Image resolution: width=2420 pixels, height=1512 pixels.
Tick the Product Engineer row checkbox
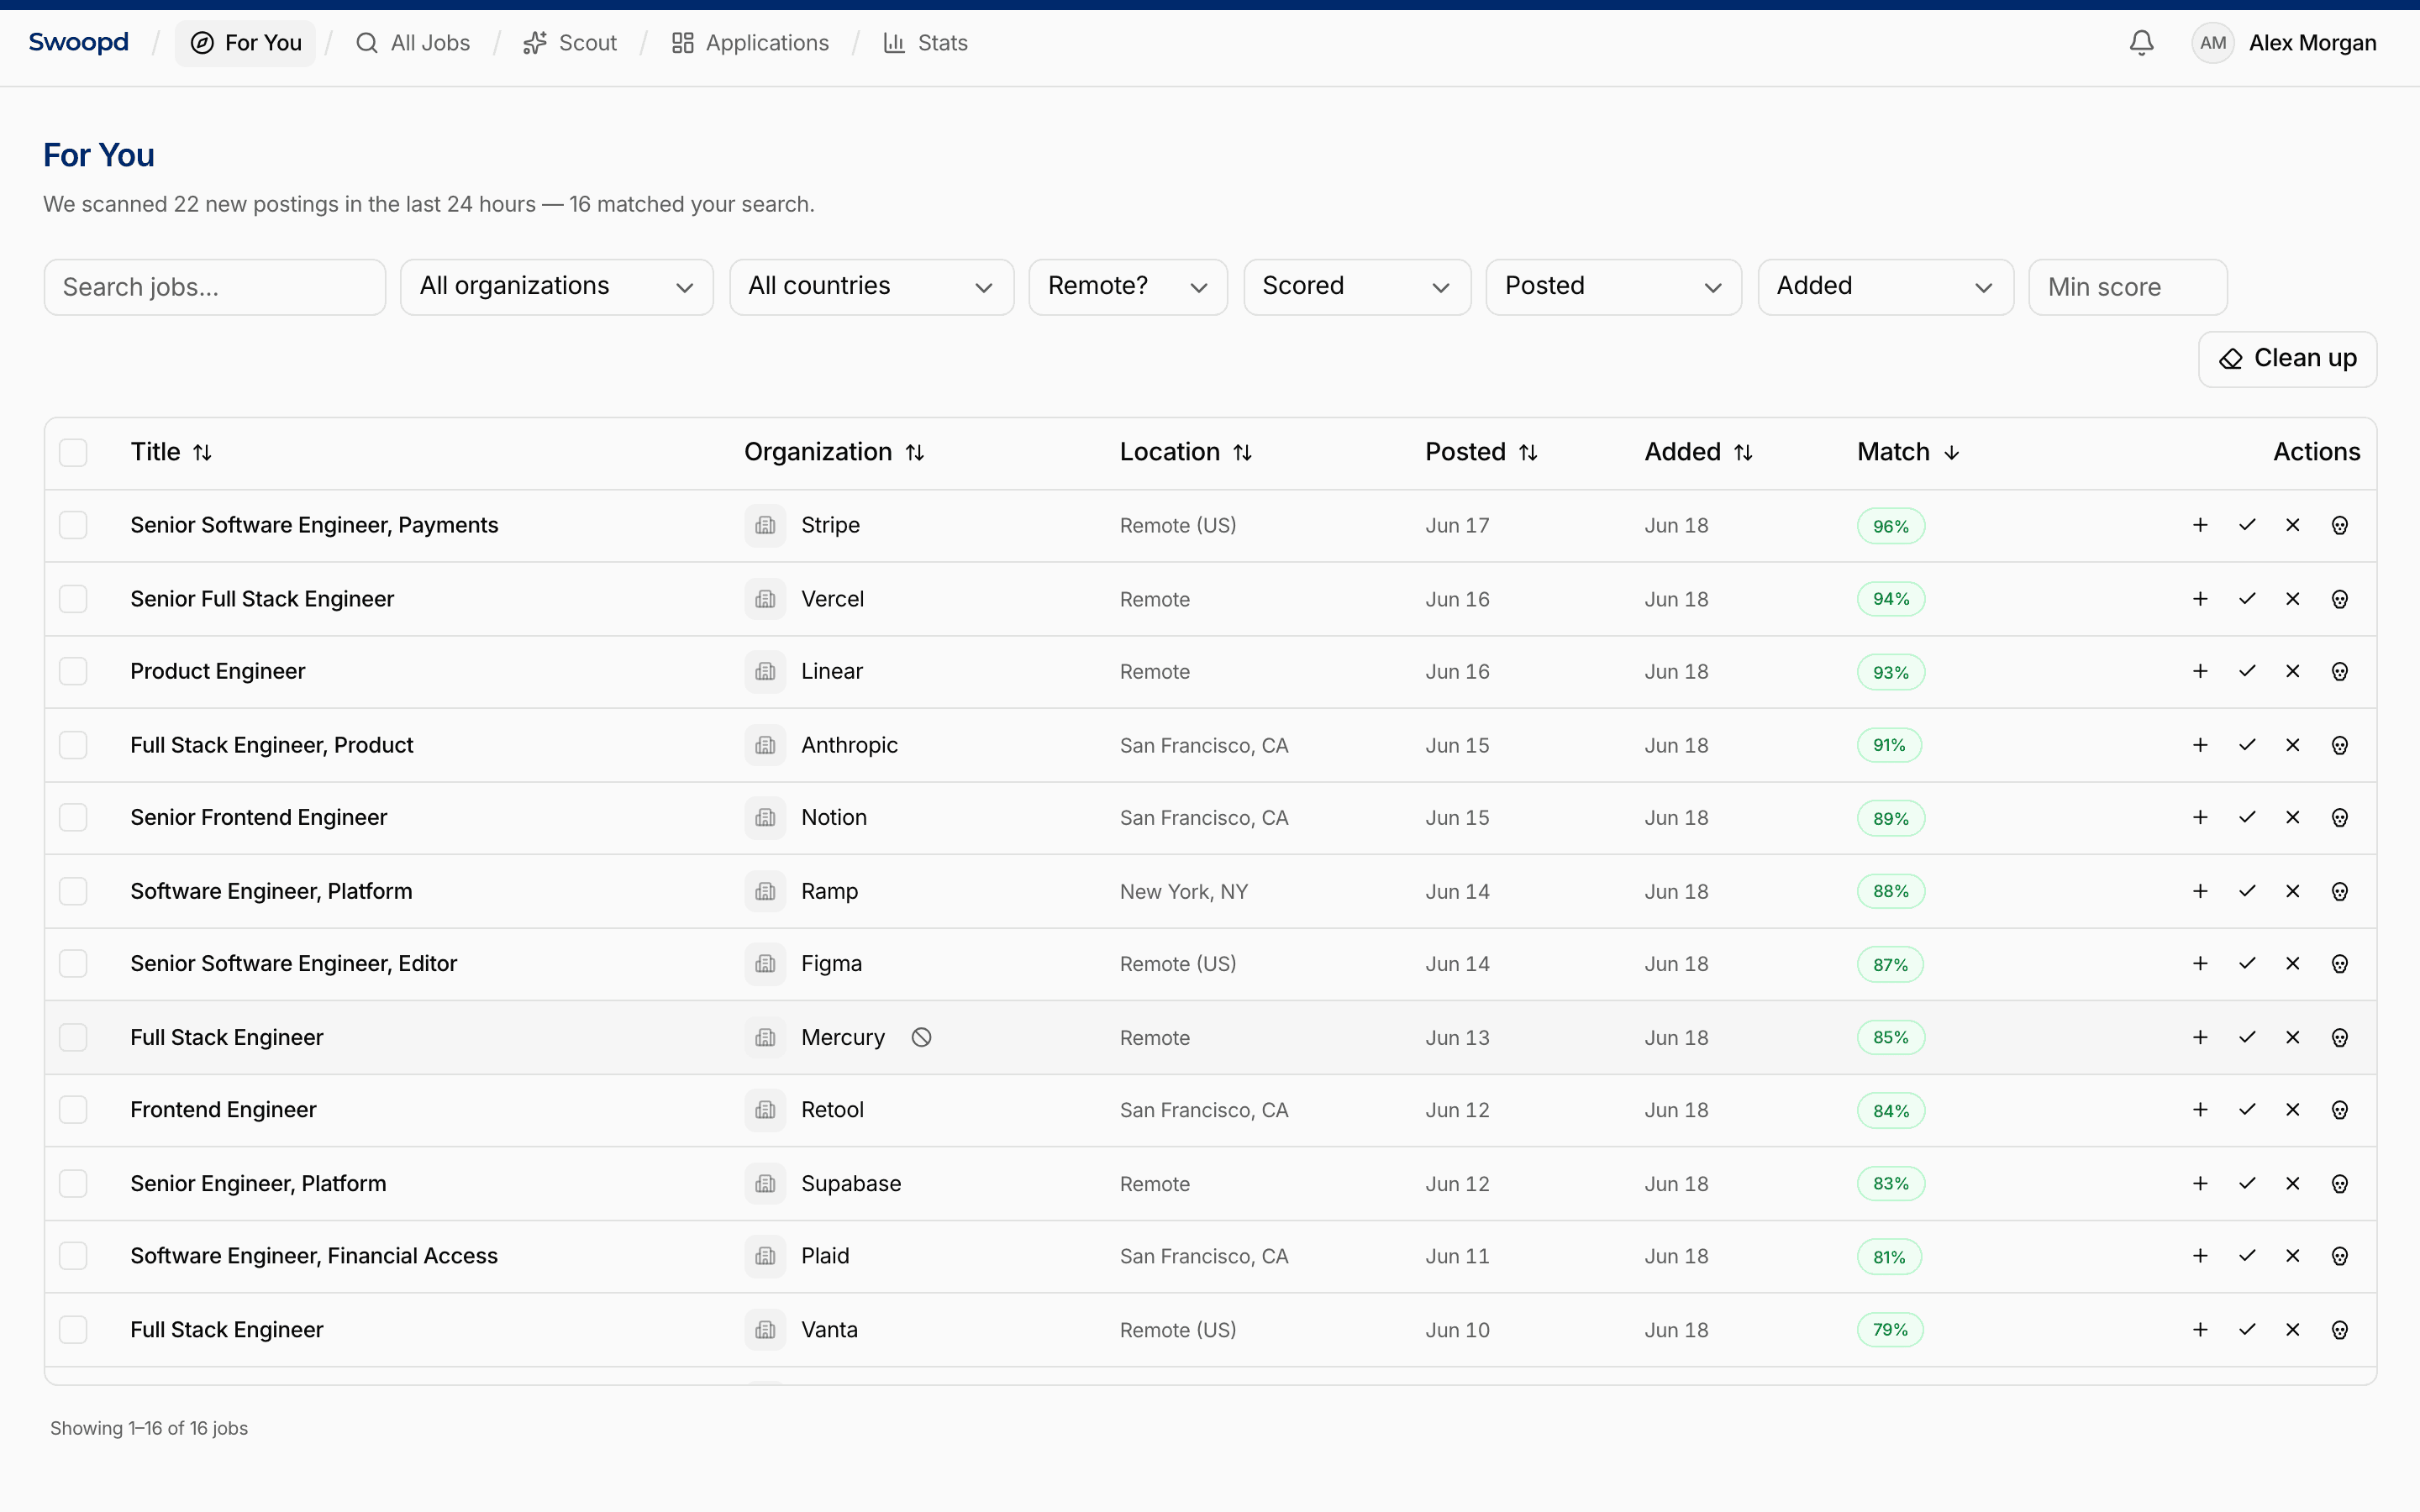[73, 671]
